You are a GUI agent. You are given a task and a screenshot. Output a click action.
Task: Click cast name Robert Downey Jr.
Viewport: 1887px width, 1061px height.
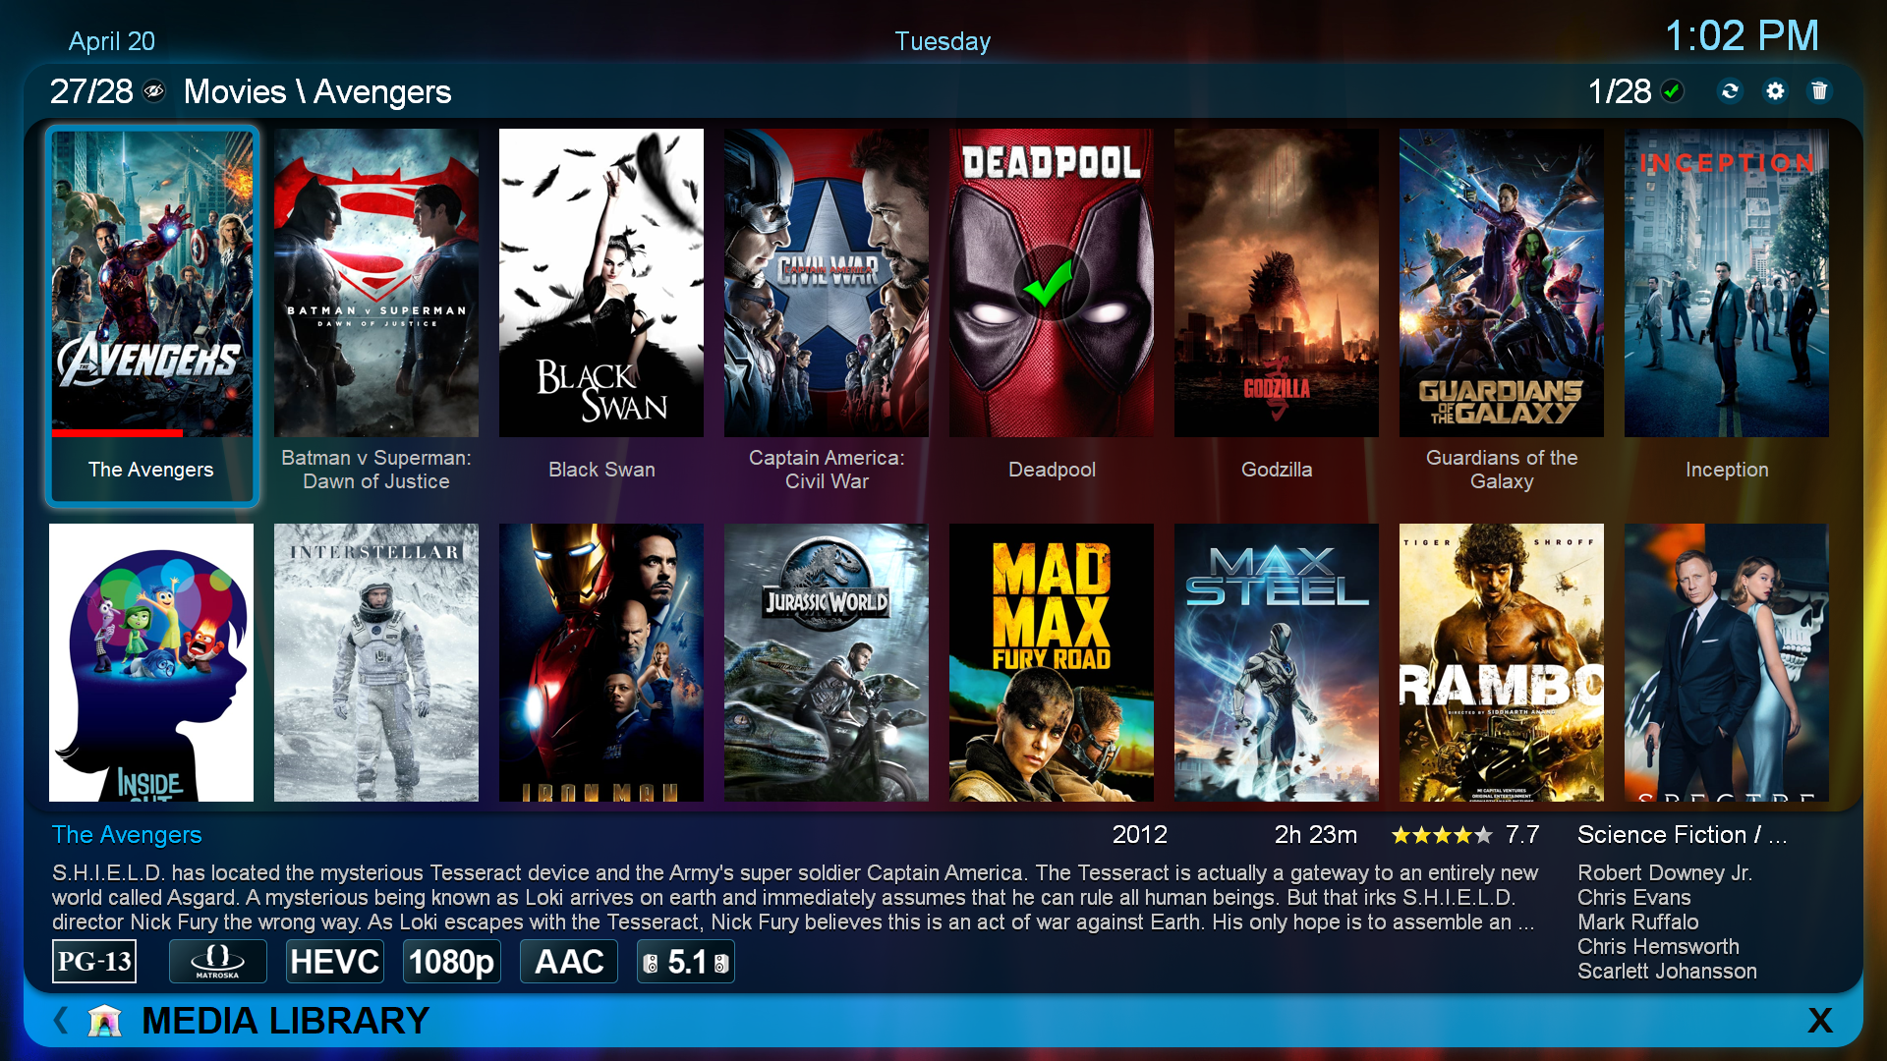(1665, 873)
